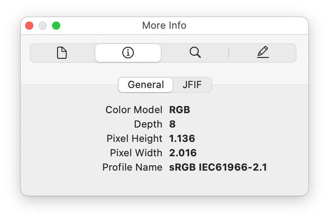This screenshot has height=220, width=329.
Task: Click the Pixel Height label
Action: (x=134, y=138)
